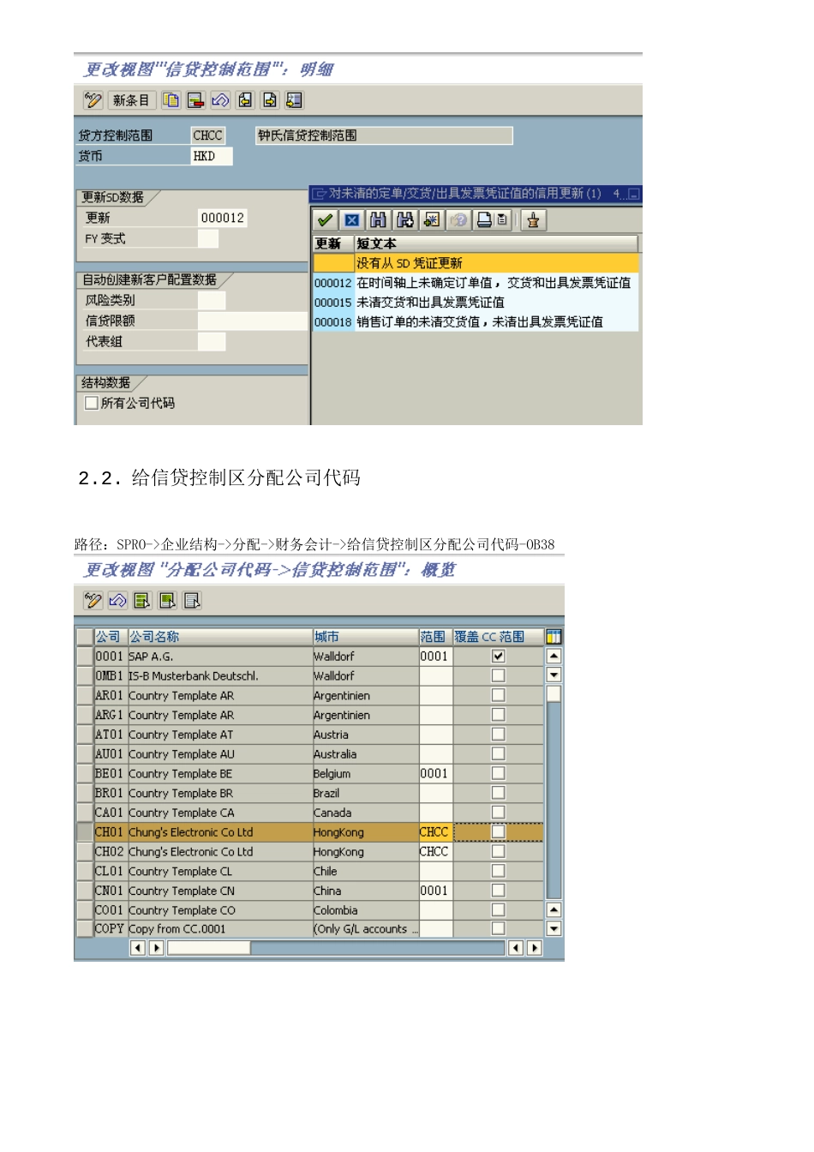Click the Country Template CA name cell

point(220,813)
